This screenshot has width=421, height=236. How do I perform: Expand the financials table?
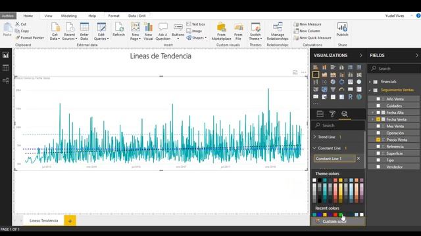[370, 81]
